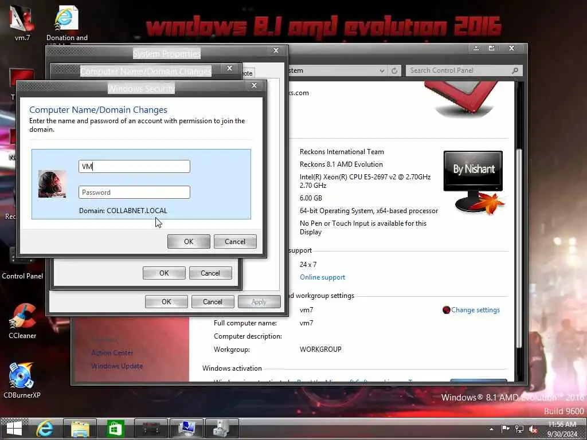
Task: Open the Action Center flag tray icon
Action: click(x=505, y=429)
